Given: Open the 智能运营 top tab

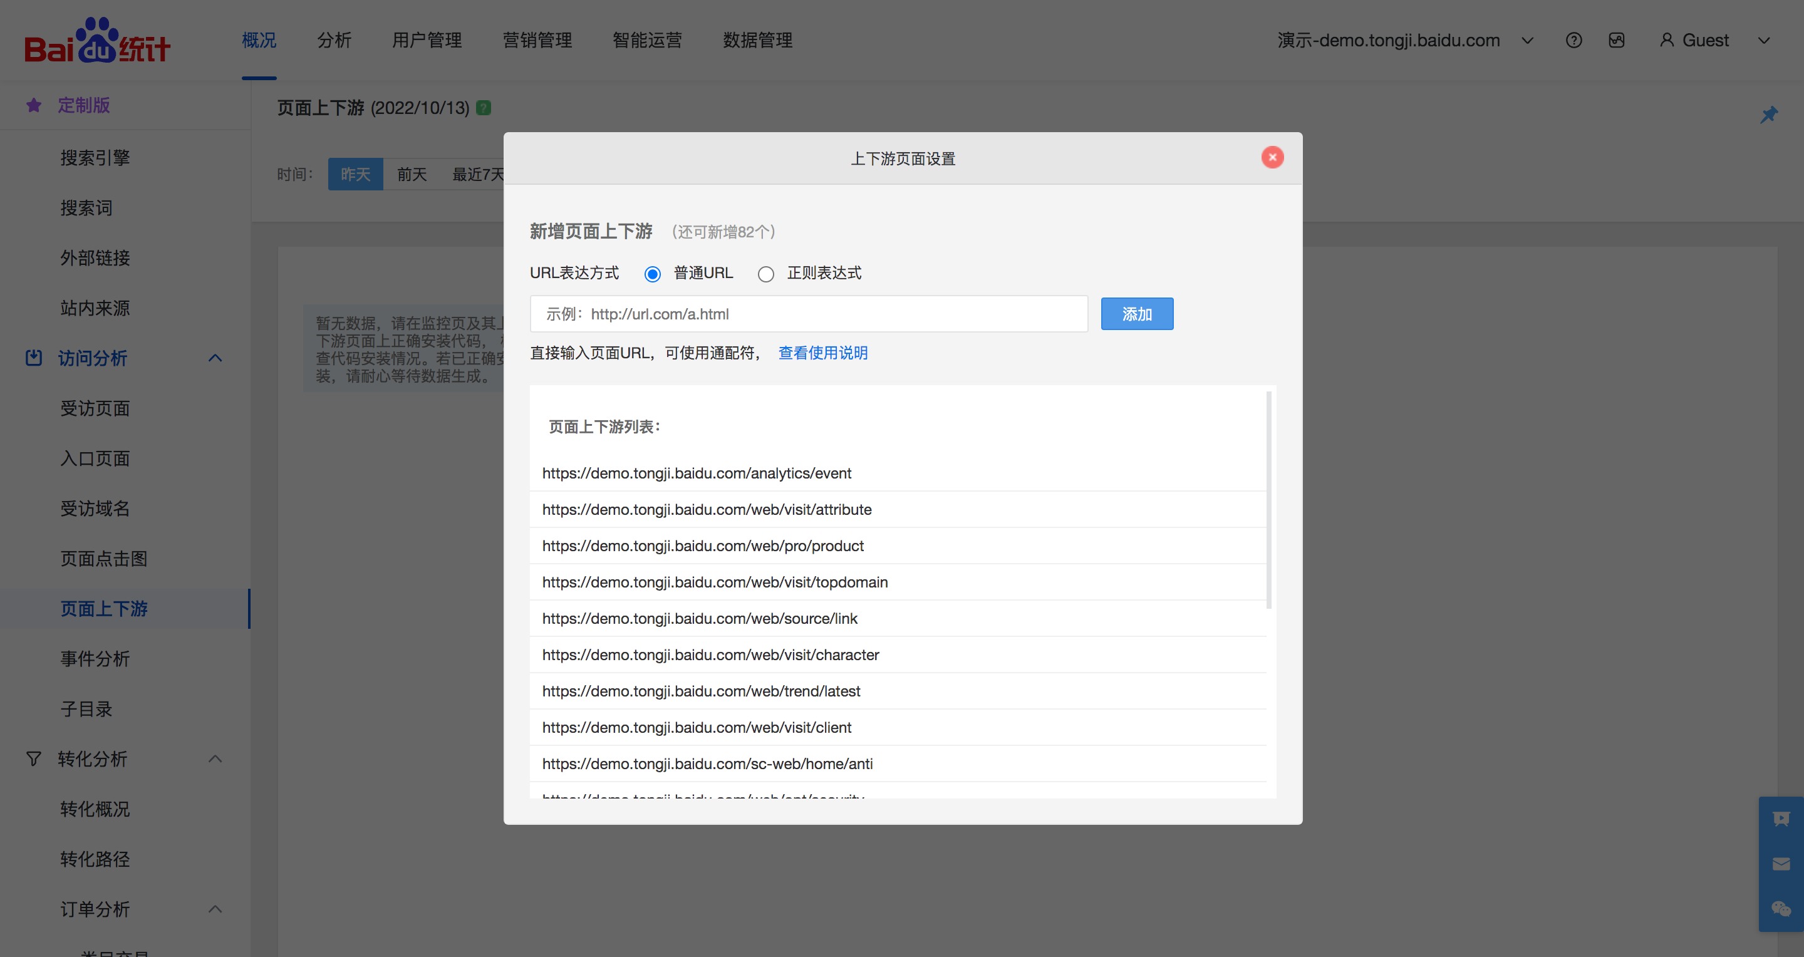Looking at the screenshot, I should point(647,41).
